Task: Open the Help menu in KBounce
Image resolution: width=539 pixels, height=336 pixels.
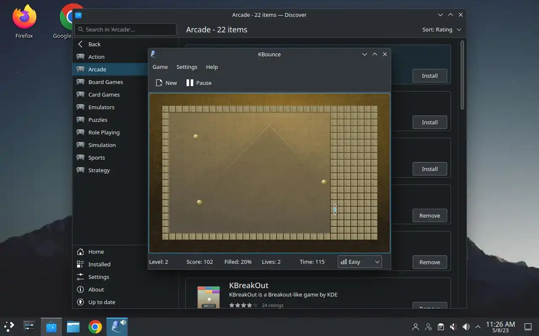Action: (212, 67)
